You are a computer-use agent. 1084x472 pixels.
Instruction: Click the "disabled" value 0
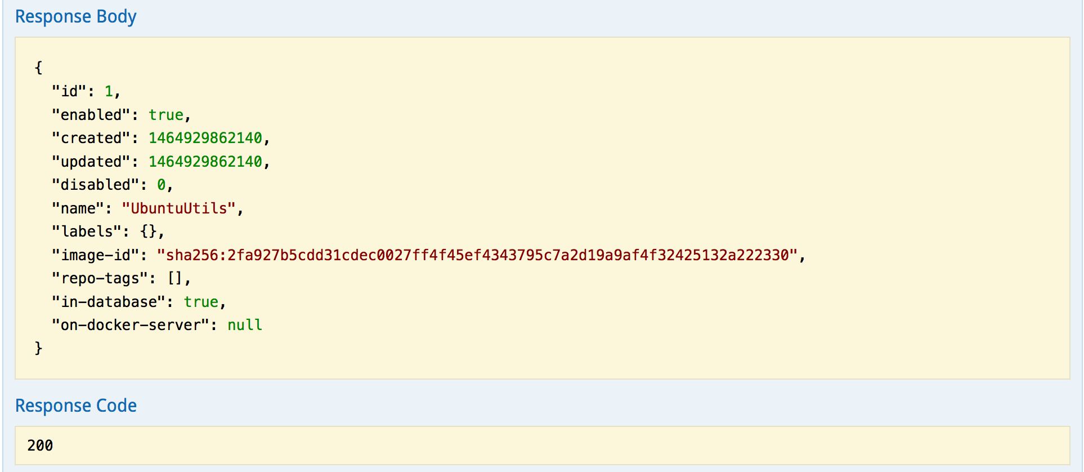point(162,185)
